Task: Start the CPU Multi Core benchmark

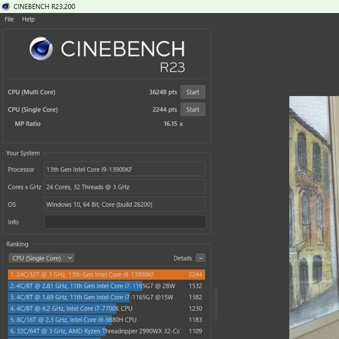Action: (x=193, y=92)
